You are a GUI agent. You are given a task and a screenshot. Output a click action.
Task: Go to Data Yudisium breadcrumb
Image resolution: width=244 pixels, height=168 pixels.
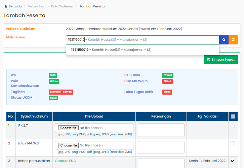[62, 6]
